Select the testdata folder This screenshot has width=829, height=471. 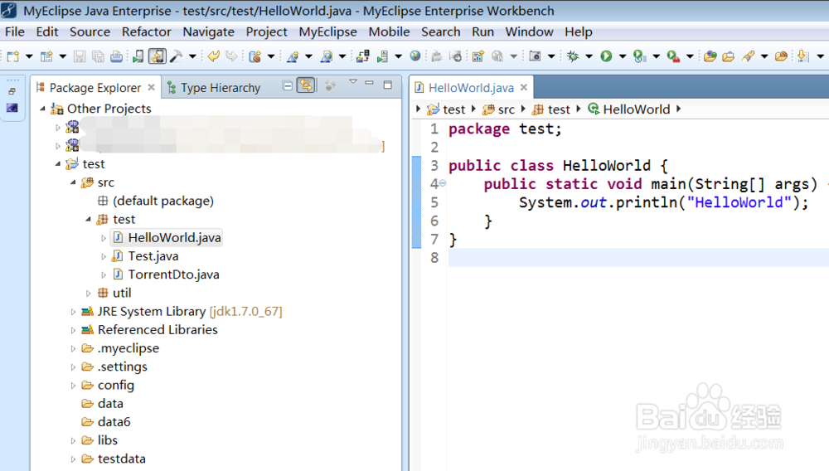click(122, 459)
